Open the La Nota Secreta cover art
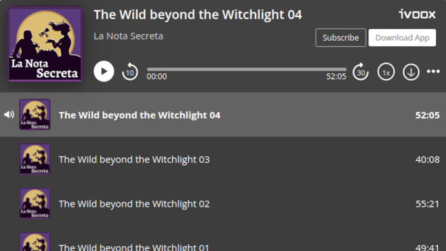 click(x=45, y=44)
